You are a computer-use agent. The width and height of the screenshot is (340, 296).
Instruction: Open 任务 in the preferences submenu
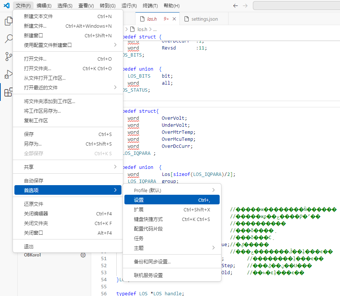click(172, 238)
